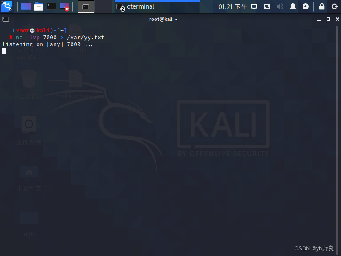
Task: Click the blue desktop launcher in panel
Action: [x=26, y=6]
